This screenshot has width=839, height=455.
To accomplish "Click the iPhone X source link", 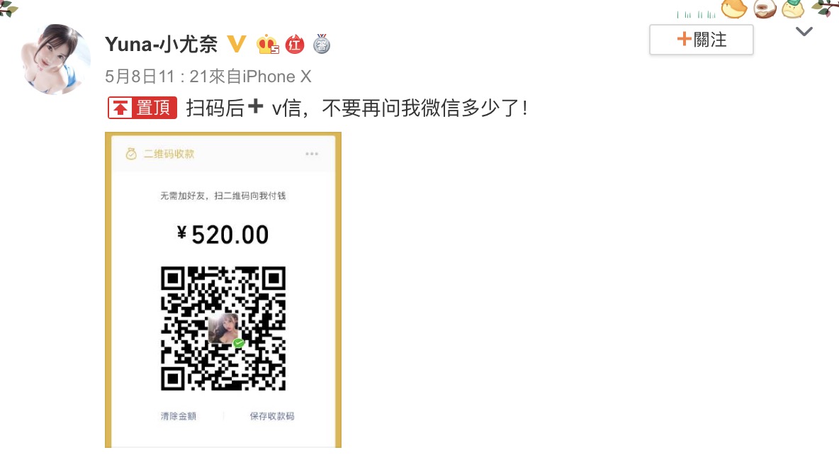I will (x=277, y=77).
